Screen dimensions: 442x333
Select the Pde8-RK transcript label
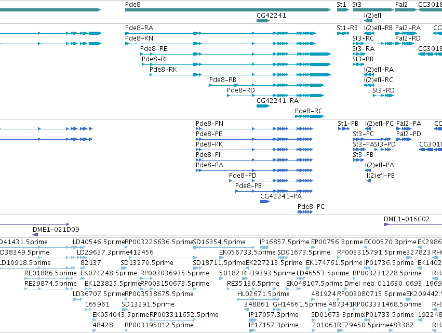click(x=164, y=70)
